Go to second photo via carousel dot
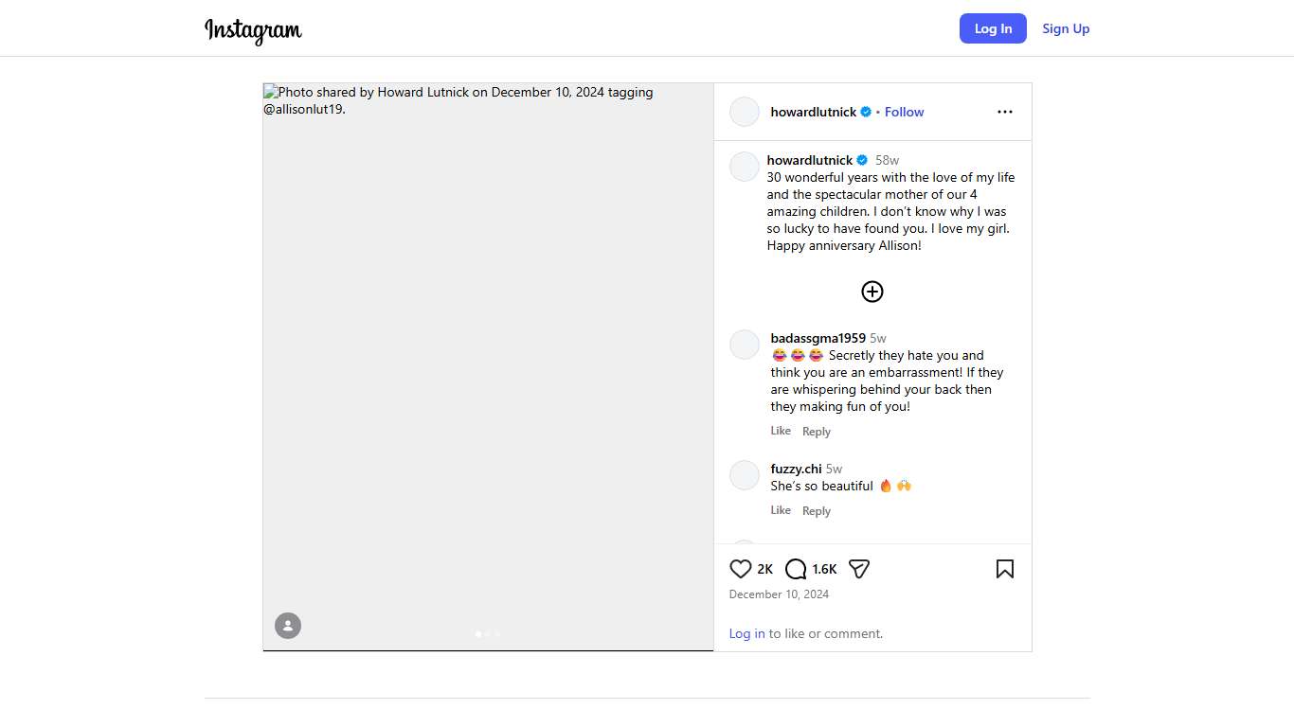Viewport: 1294px width, 727px height. pyautogui.click(x=488, y=634)
